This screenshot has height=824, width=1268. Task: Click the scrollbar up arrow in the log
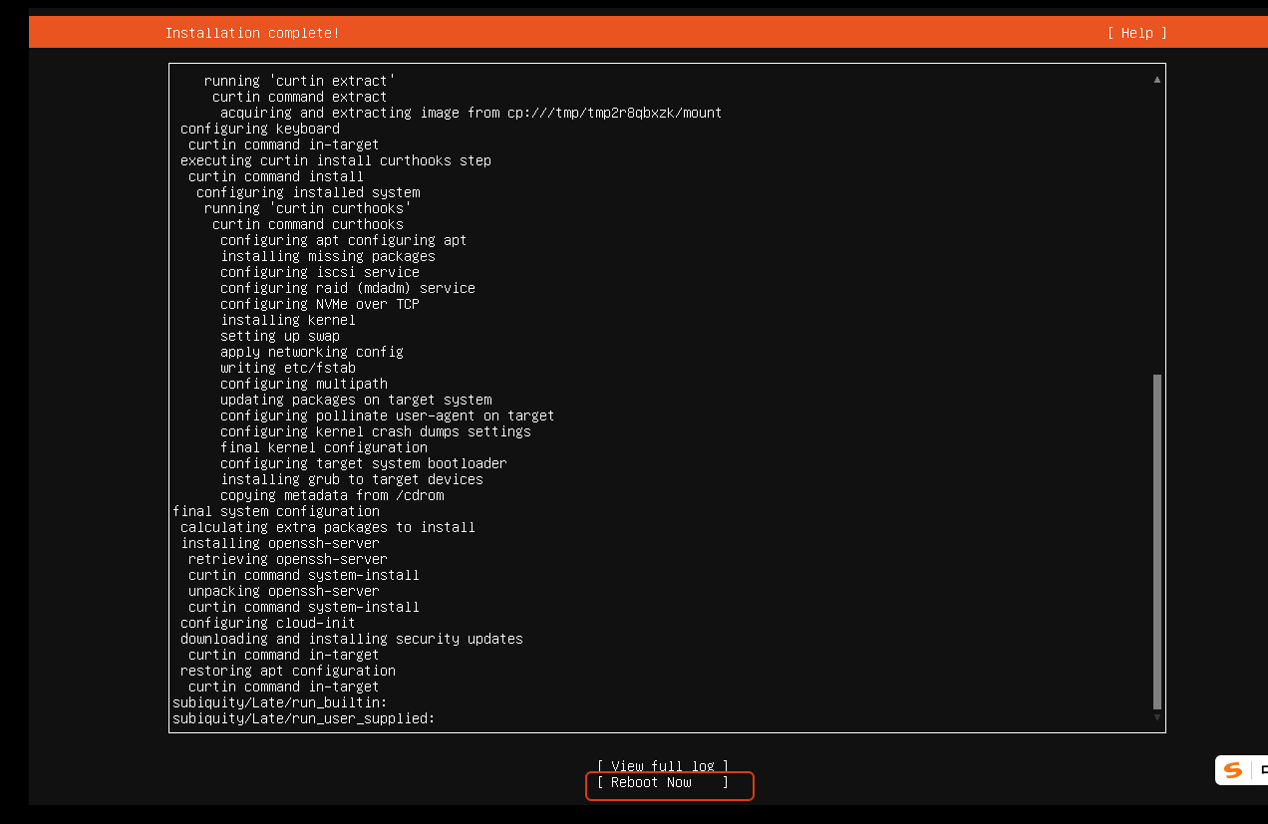pyautogui.click(x=1157, y=79)
